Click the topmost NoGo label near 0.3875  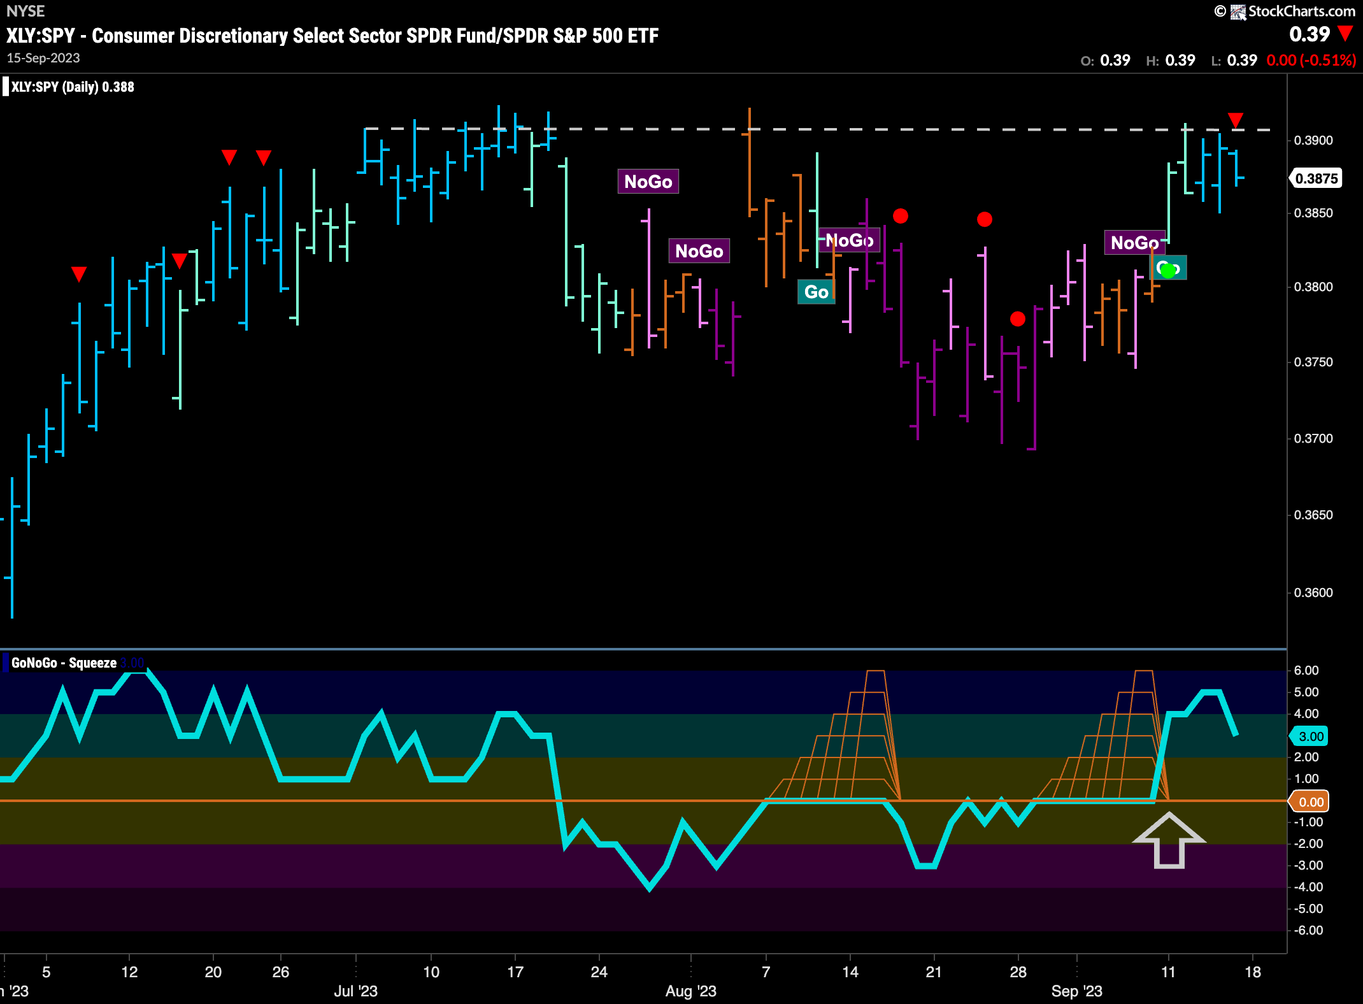click(648, 182)
